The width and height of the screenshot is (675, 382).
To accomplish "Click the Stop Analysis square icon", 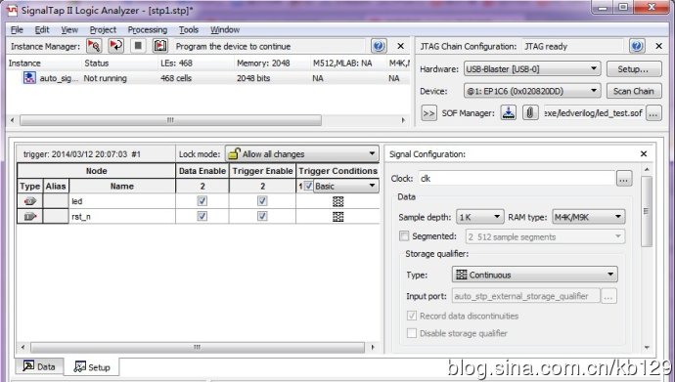I will point(138,46).
